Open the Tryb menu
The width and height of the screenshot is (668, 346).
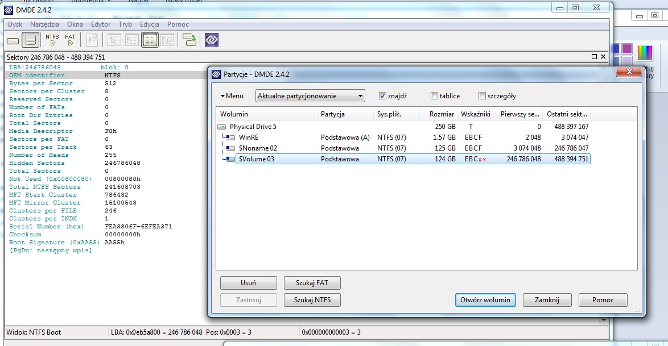[125, 24]
